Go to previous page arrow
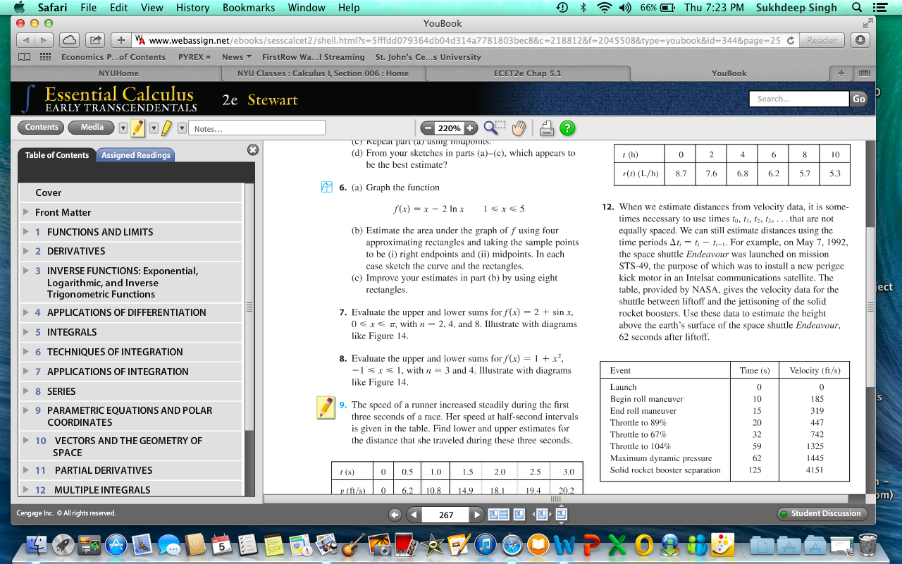This screenshot has width=902, height=564. pyautogui.click(x=414, y=515)
